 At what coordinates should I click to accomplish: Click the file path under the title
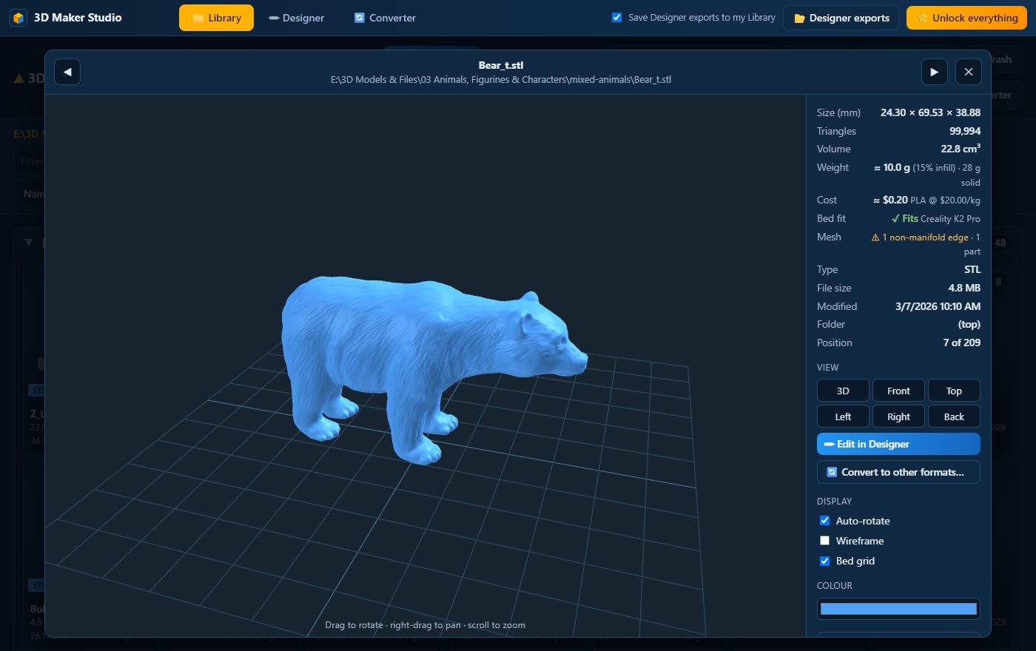pos(501,79)
